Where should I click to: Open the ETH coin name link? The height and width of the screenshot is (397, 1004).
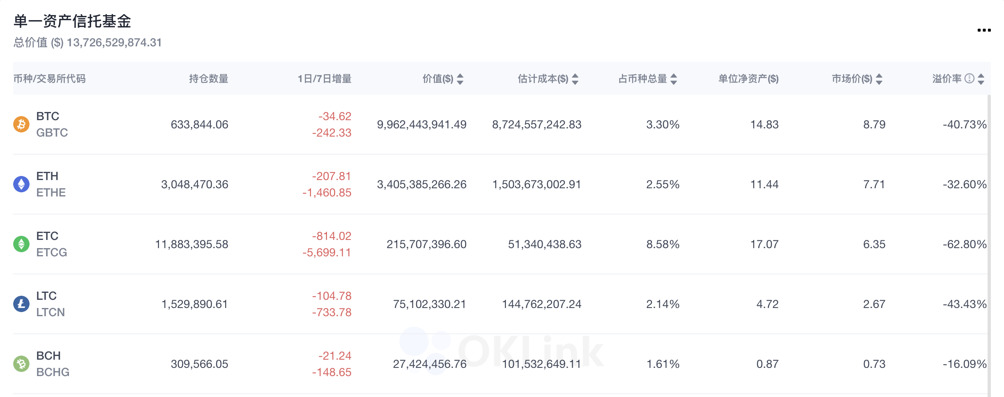[x=47, y=176]
